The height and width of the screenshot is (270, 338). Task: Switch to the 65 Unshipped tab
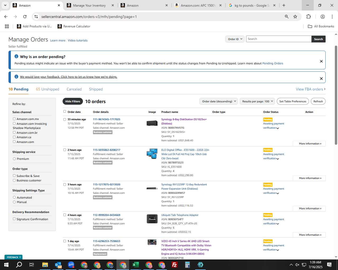tap(48, 89)
